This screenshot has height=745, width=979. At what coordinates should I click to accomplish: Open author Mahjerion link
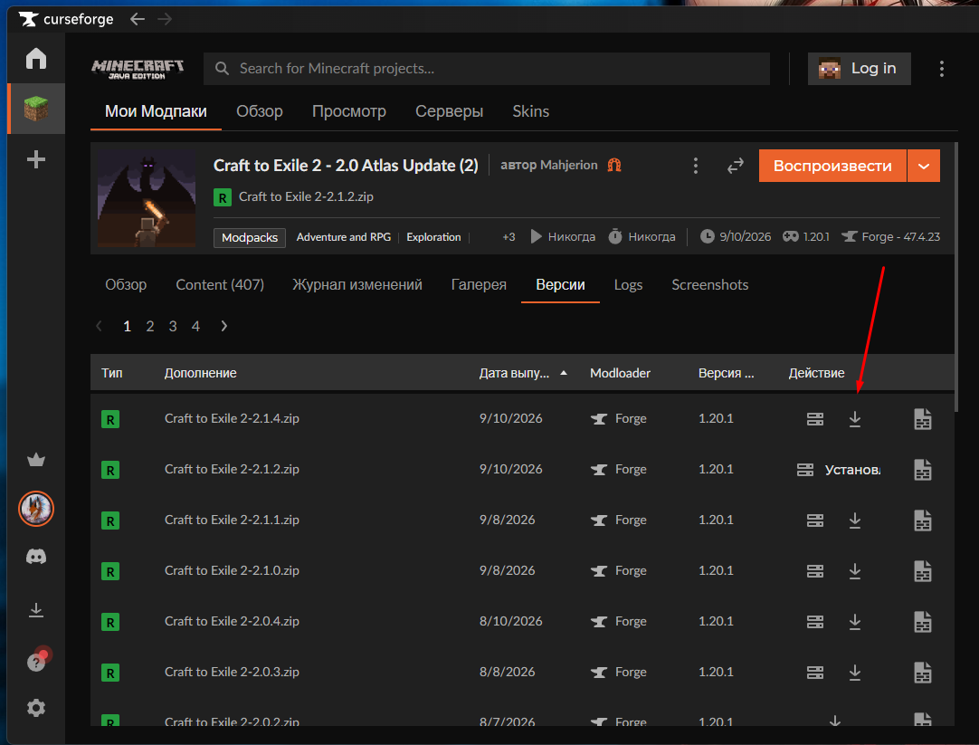(x=569, y=165)
